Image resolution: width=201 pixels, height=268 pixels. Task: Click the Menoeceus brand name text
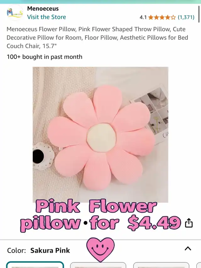tap(43, 8)
